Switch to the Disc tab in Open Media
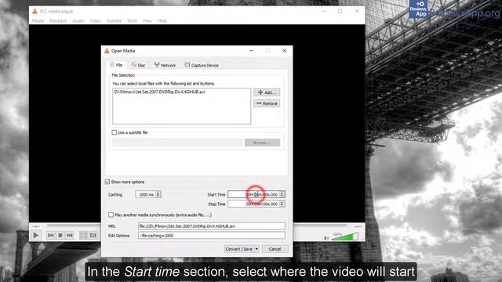The height and width of the screenshot is (282, 502). 138,65
